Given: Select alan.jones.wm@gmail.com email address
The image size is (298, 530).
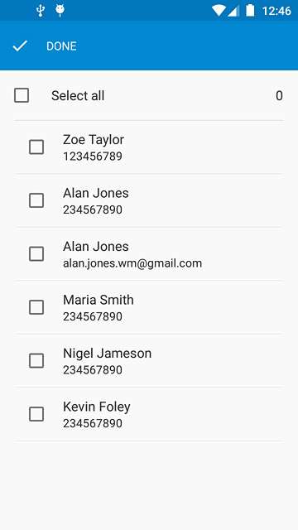Looking at the screenshot, I should pos(132,263).
